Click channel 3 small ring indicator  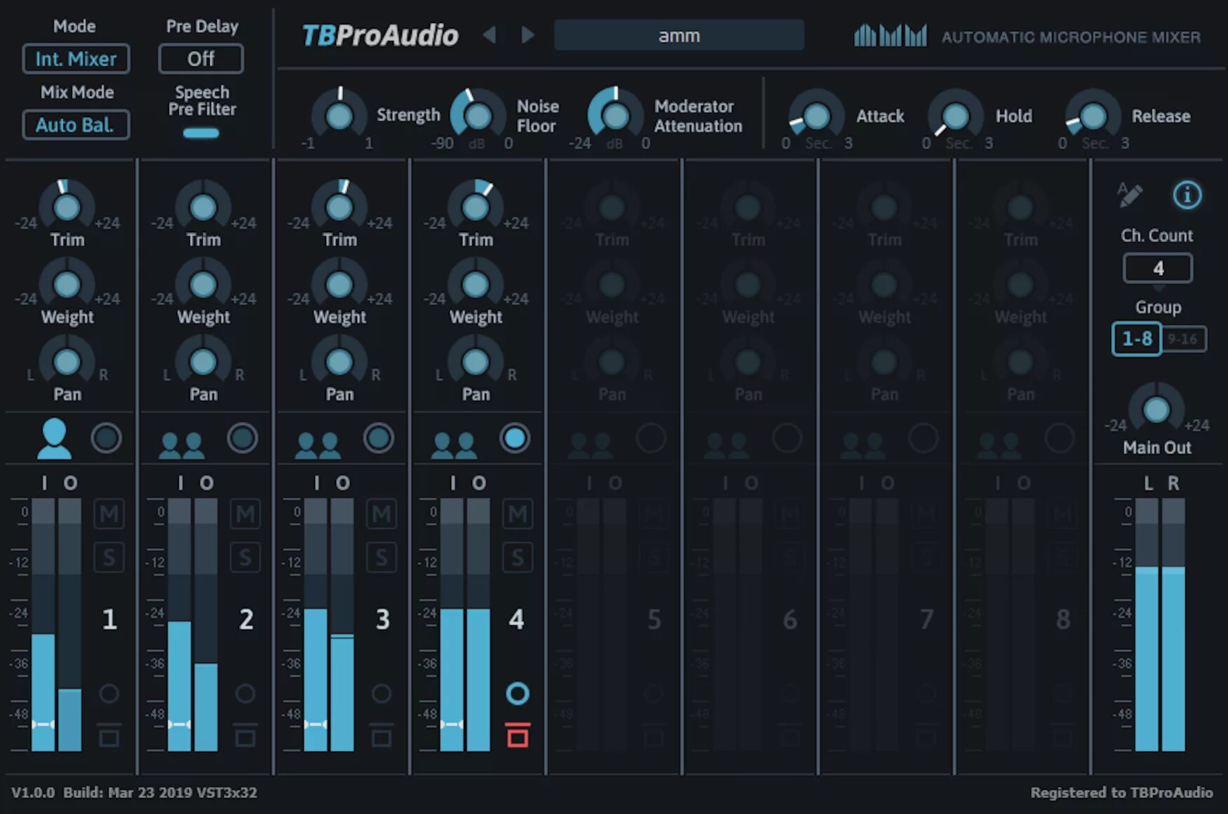coord(381,693)
